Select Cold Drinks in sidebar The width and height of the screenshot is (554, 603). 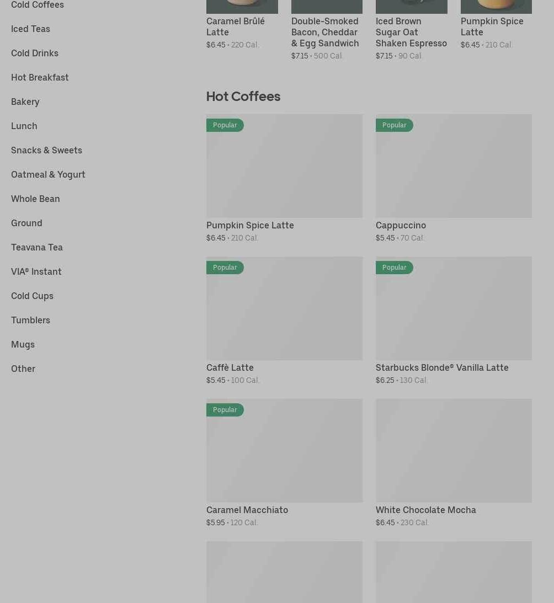[x=34, y=53]
